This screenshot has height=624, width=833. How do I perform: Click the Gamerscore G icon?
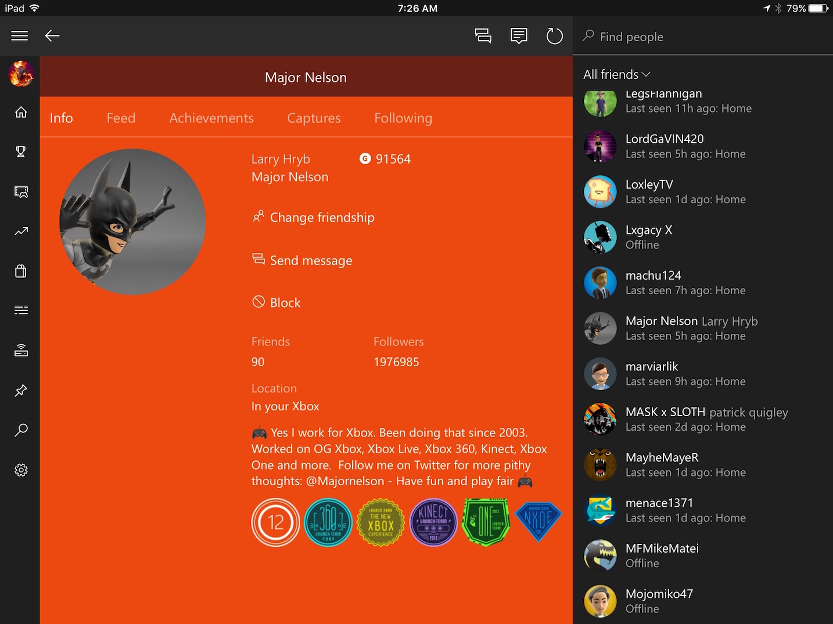(365, 158)
